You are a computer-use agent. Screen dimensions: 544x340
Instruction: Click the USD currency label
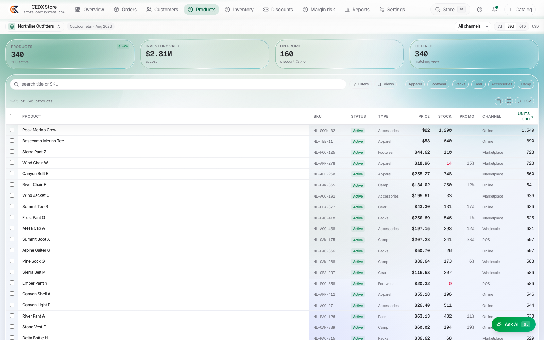pos(535,26)
